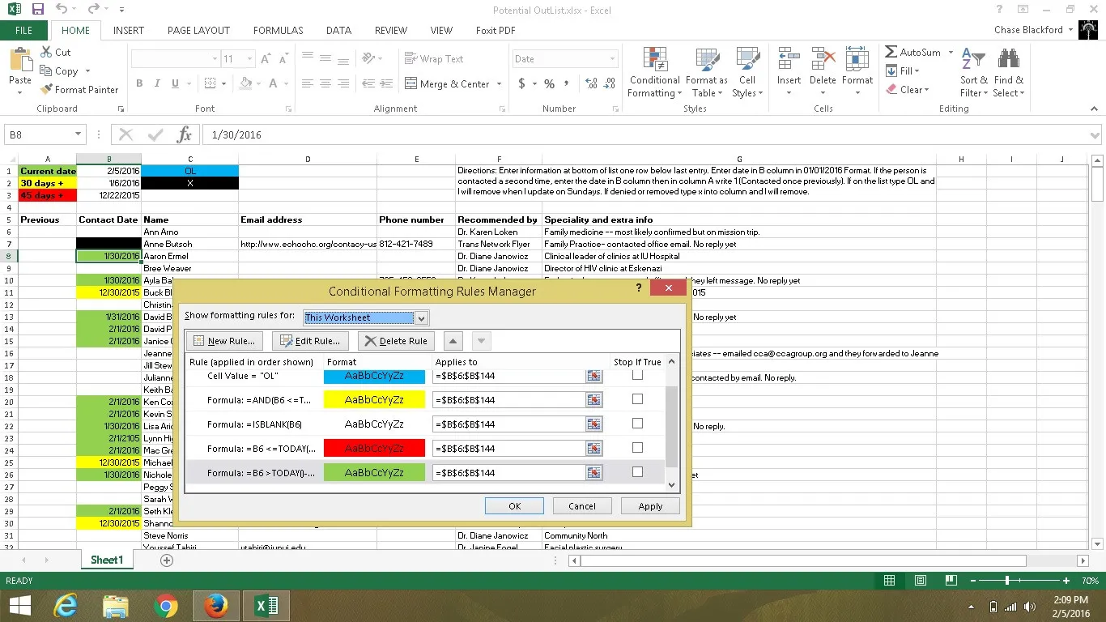Expand the formula bar

[x=1095, y=135]
